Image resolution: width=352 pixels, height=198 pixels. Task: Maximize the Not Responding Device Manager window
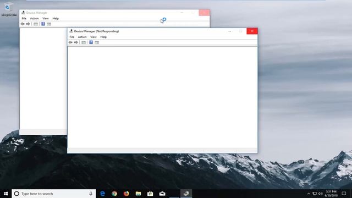coord(241,31)
